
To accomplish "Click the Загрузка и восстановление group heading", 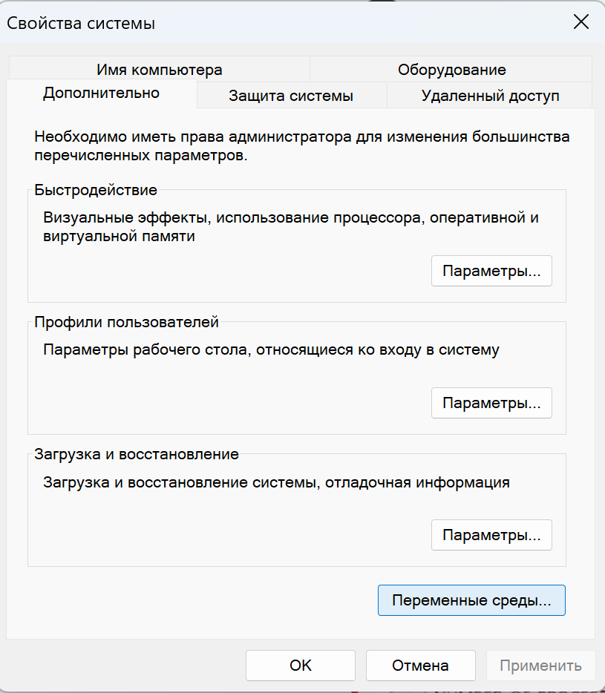I will 136,454.
